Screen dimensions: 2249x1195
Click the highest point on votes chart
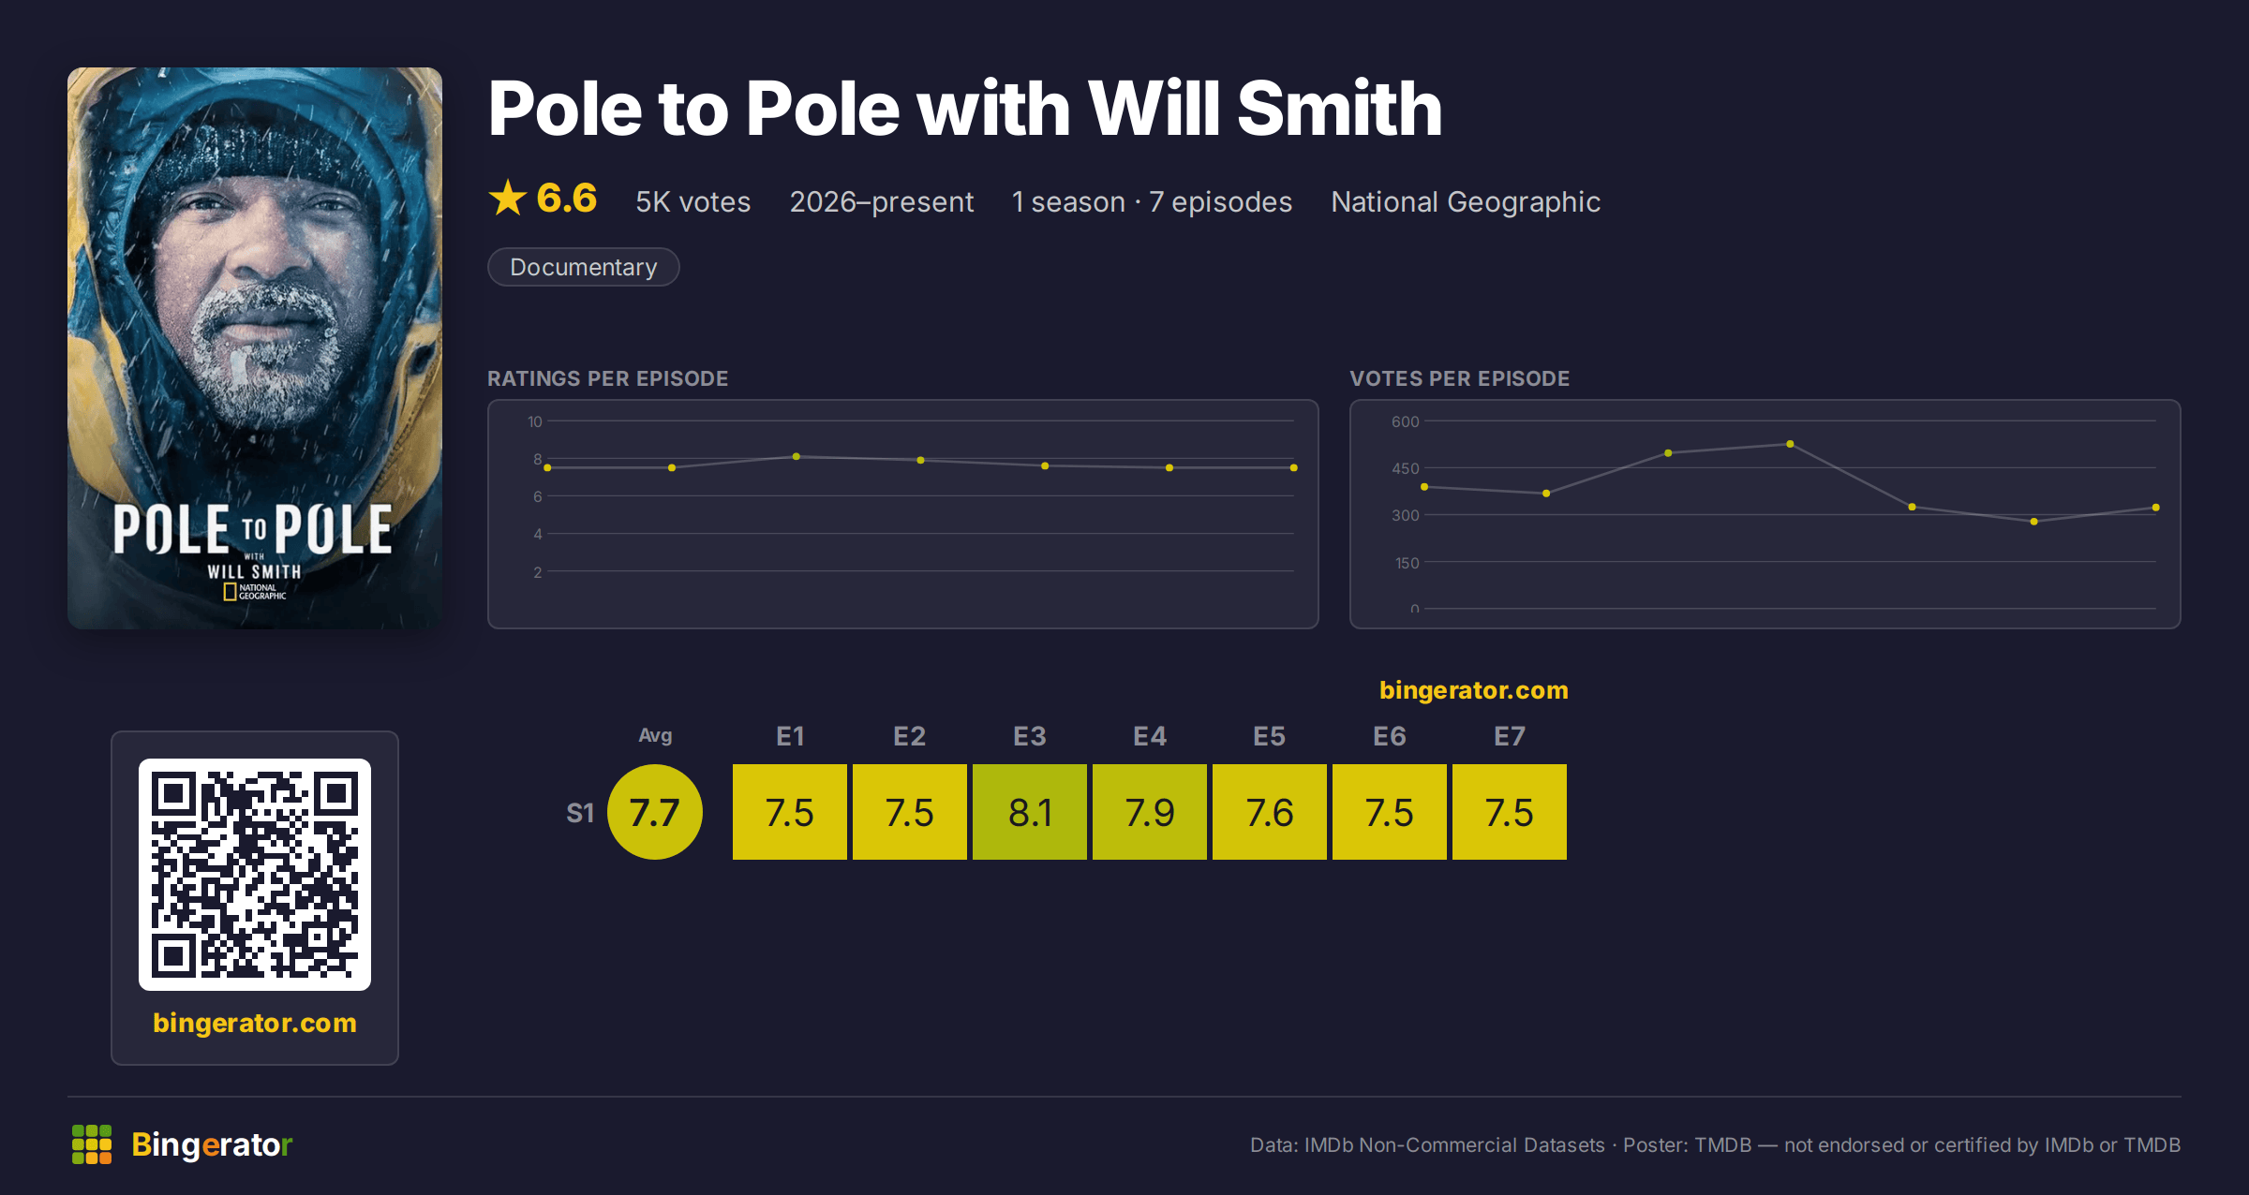(x=1790, y=444)
